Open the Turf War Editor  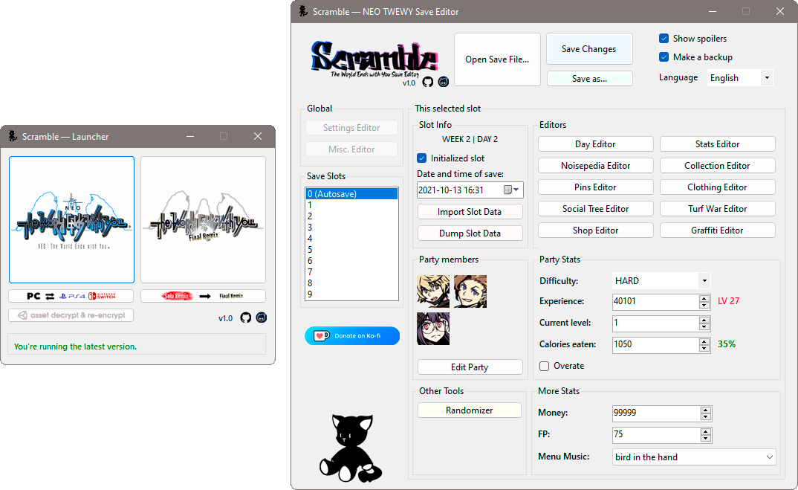point(718,209)
